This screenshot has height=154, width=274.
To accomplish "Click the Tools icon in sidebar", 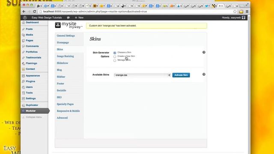I will pos(24,93).
